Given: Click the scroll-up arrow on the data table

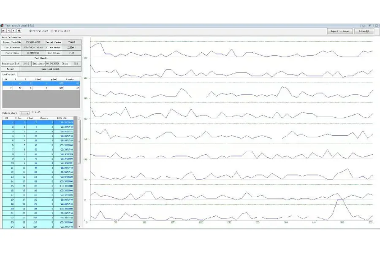Looking at the screenshot, I should 79,118.
